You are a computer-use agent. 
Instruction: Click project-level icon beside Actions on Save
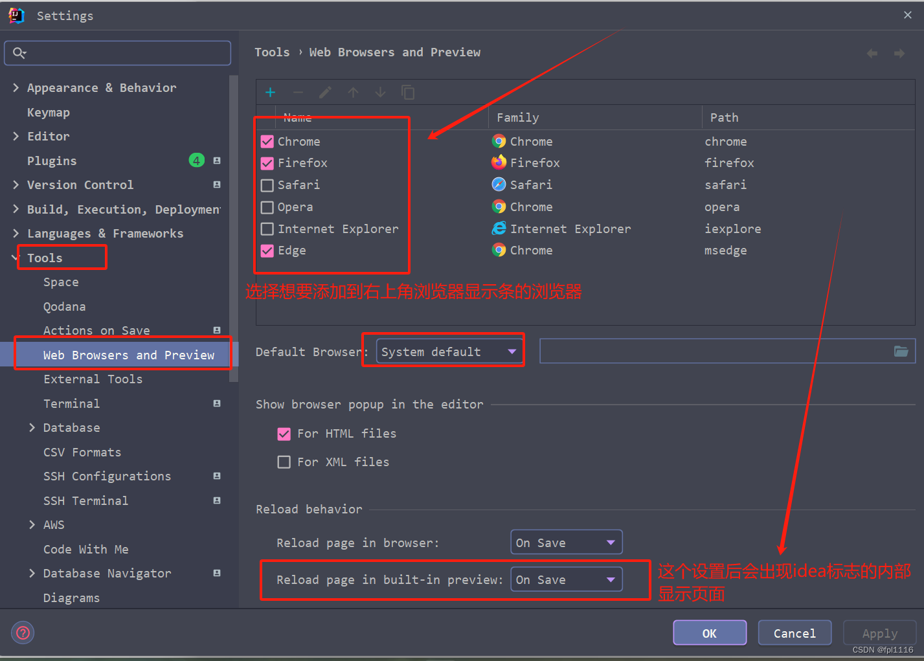tap(217, 330)
